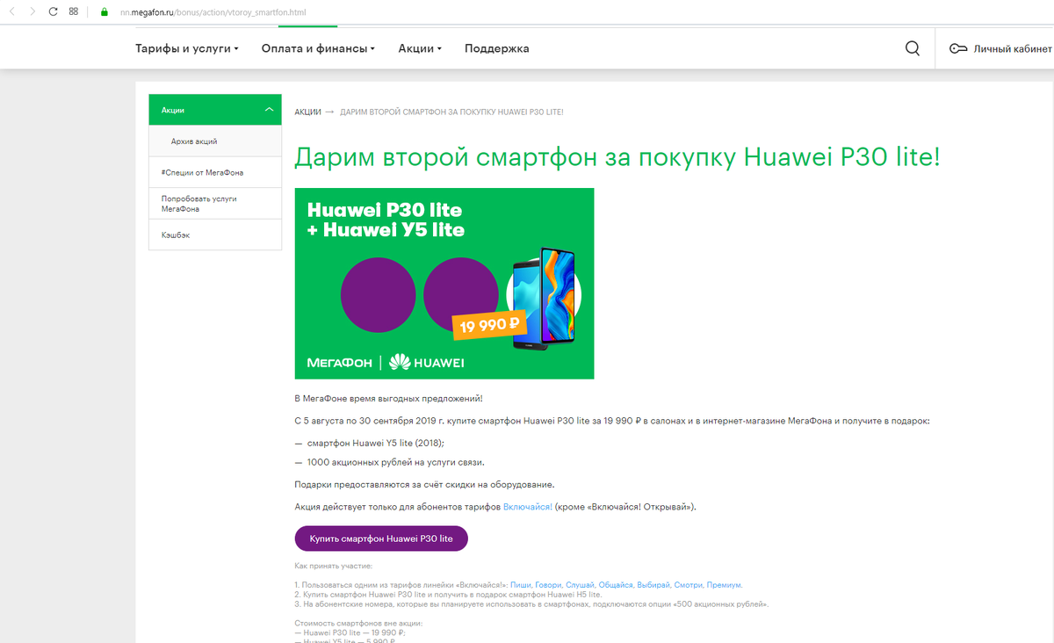Click the tab groups icon in browser toolbar
The height and width of the screenshot is (643, 1054).
coord(73,11)
